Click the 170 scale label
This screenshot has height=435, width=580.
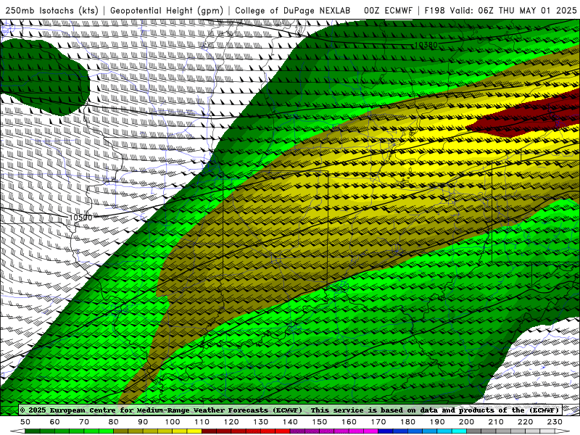point(378,422)
